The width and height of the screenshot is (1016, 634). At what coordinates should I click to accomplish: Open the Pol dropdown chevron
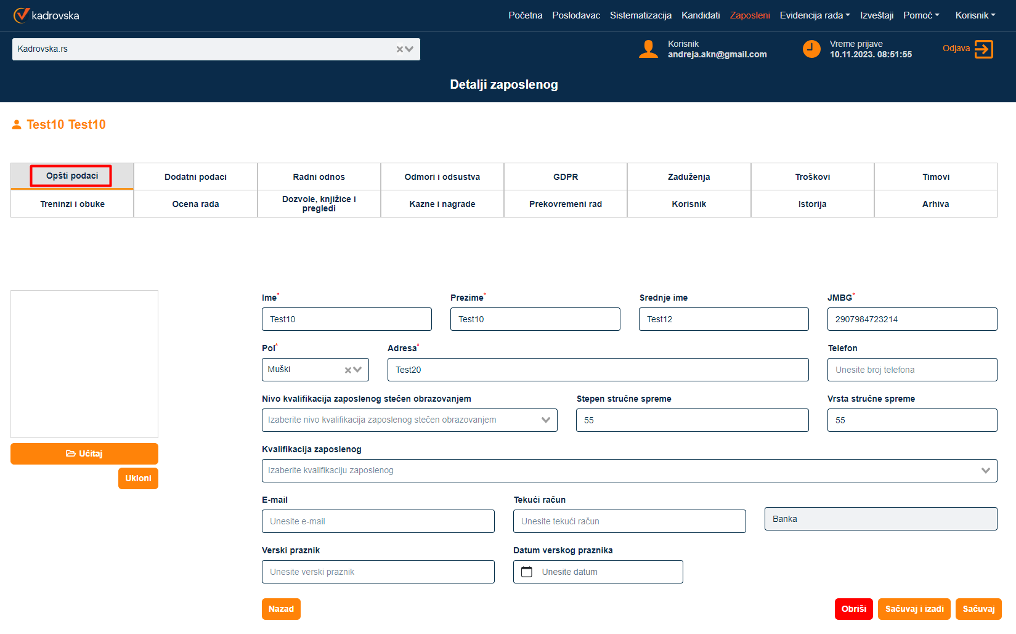point(358,370)
